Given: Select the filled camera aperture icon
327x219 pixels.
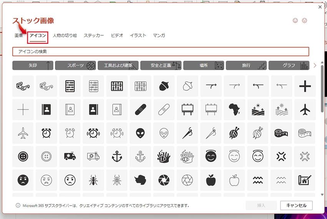Looking at the screenshot, I should (x=164, y=180).
